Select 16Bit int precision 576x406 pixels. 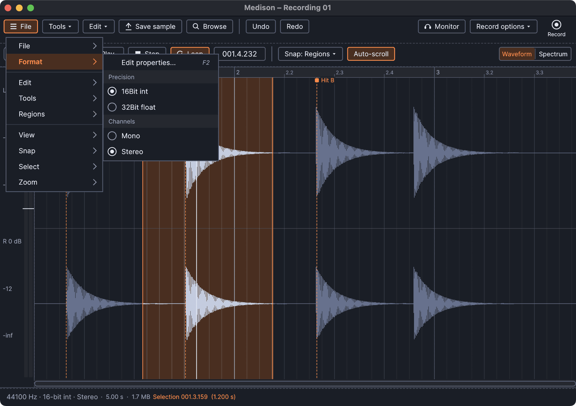(x=161, y=91)
